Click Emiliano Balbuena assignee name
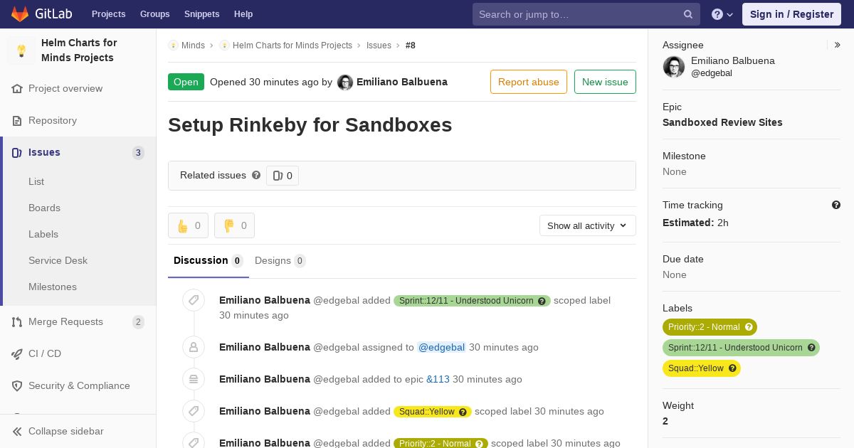 pyautogui.click(x=733, y=61)
